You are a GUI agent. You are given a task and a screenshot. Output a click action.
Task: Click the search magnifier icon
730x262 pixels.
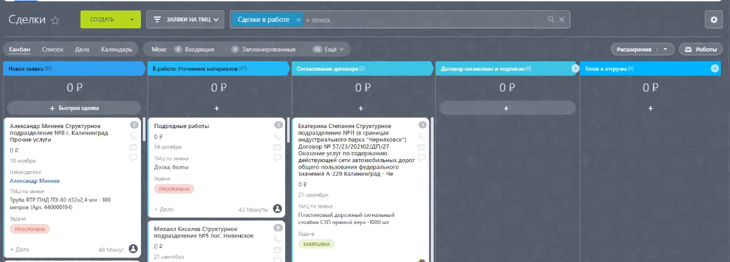[x=551, y=19]
